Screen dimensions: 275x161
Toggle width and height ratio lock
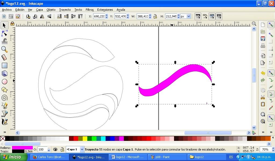(x=155, y=16)
